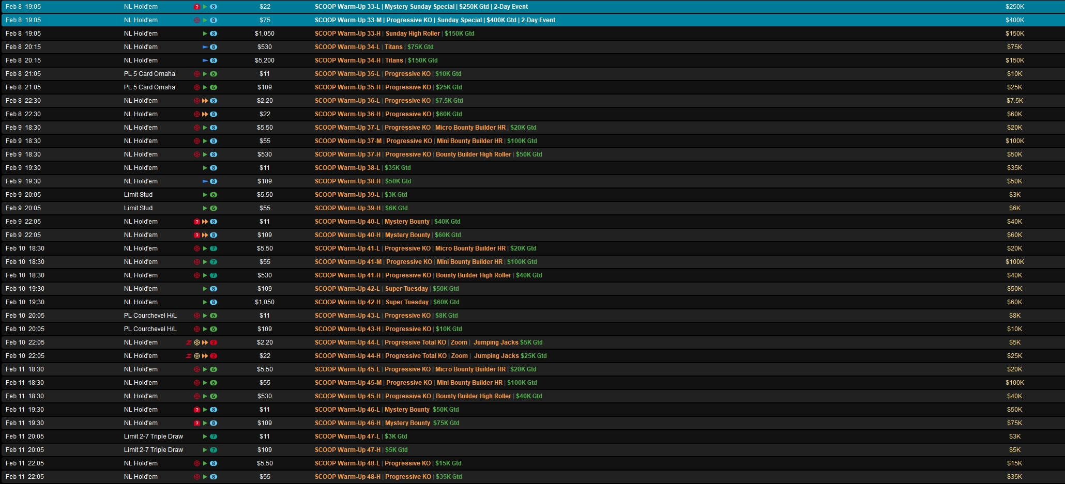Screen dimensions: 1065x484
Task: Click the Zoom icon on SCOOP Warm-Up 44-L row
Action: click(189, 342)
